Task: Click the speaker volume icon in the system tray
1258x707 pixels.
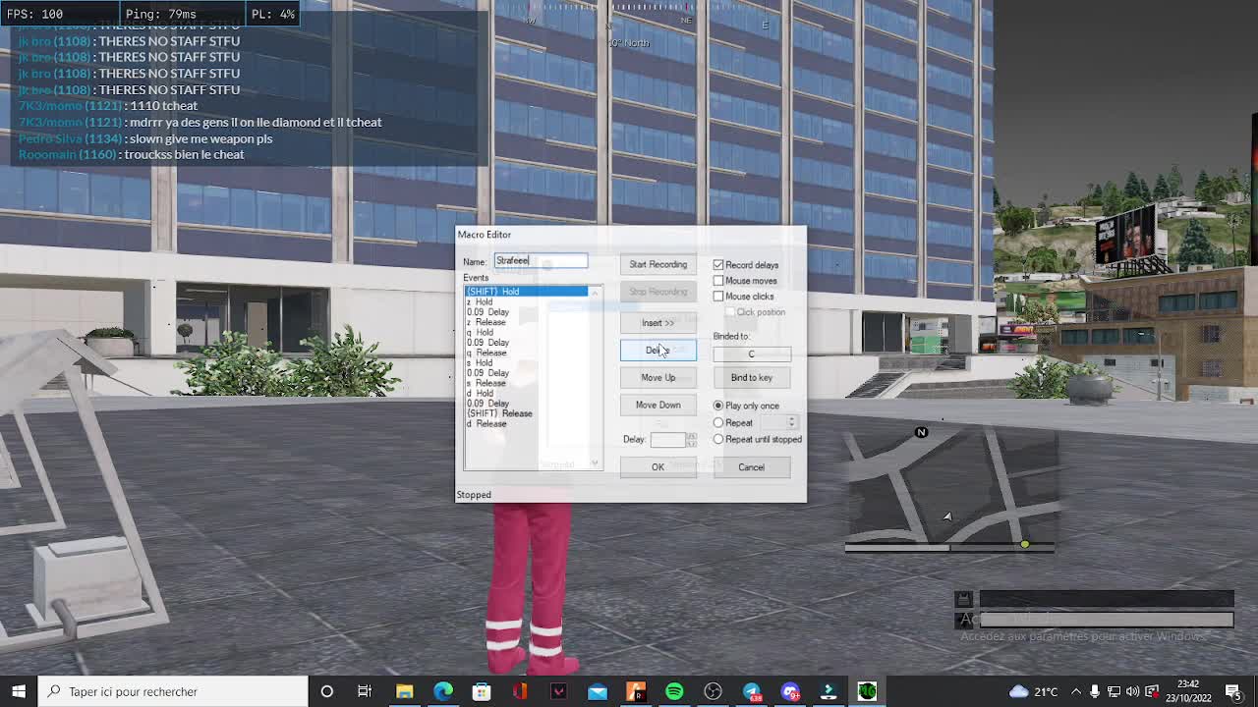Action: click(1132, 691)
